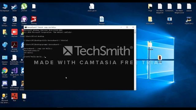
Task: Close the command prompt window
Action: point(133,27)
